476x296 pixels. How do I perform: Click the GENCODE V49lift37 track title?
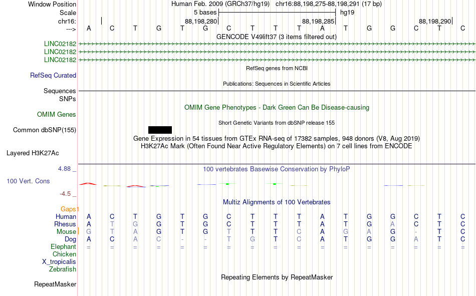tap(277, 37)
